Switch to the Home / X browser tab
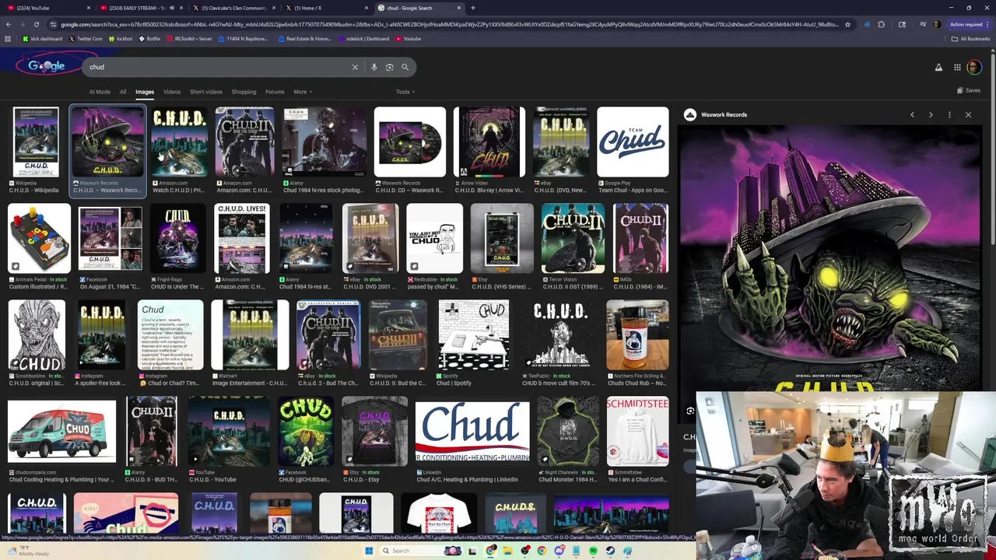996x560 pixels. 326,8
